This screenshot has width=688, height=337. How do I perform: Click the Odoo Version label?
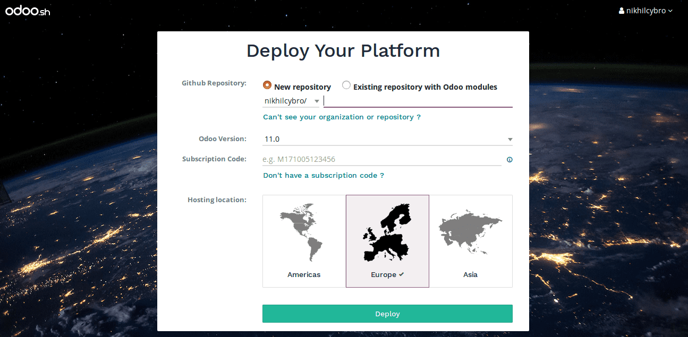(223, 139)
